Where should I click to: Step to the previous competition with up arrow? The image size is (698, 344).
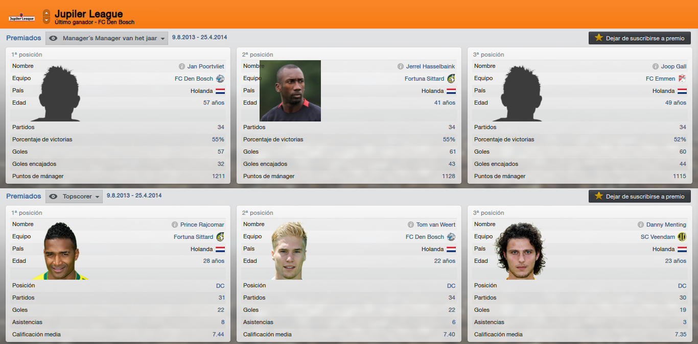[x=46, y=13]
